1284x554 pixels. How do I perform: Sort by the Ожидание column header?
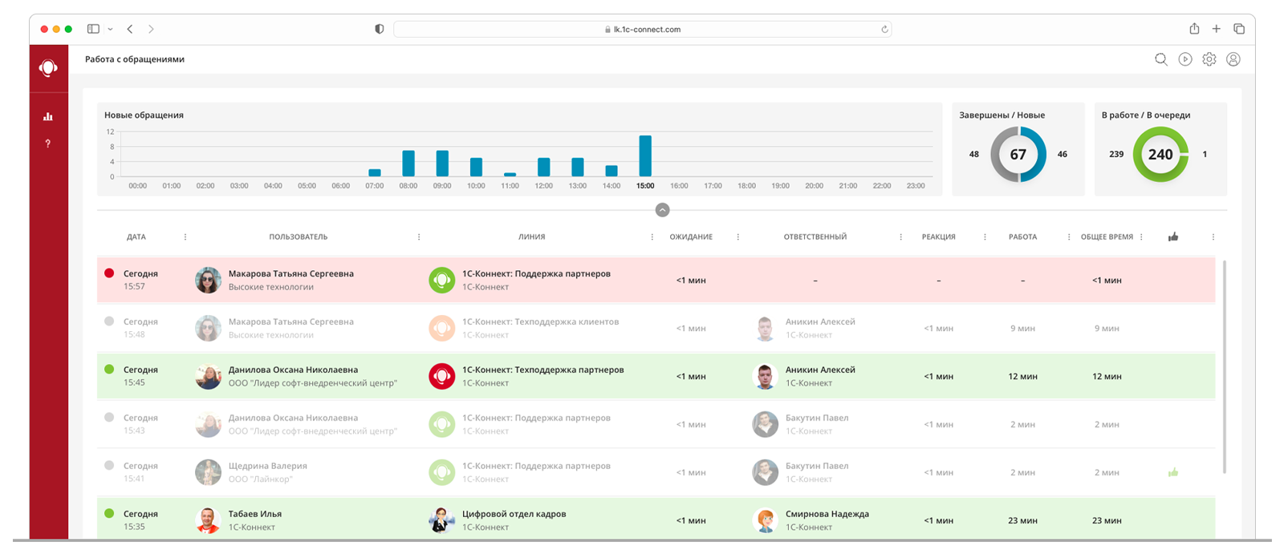click(691, 237)
